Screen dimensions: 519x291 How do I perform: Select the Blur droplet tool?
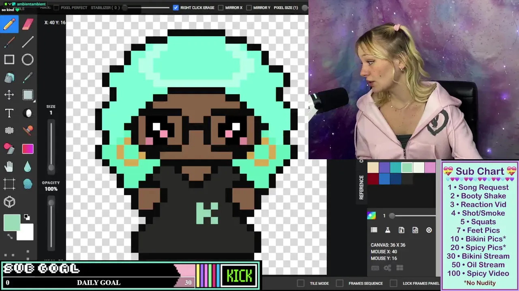click(28, 166)
